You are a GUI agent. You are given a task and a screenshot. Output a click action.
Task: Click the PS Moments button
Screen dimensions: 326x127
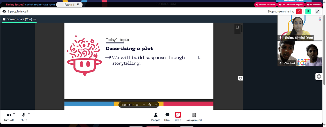coord(314,4)
